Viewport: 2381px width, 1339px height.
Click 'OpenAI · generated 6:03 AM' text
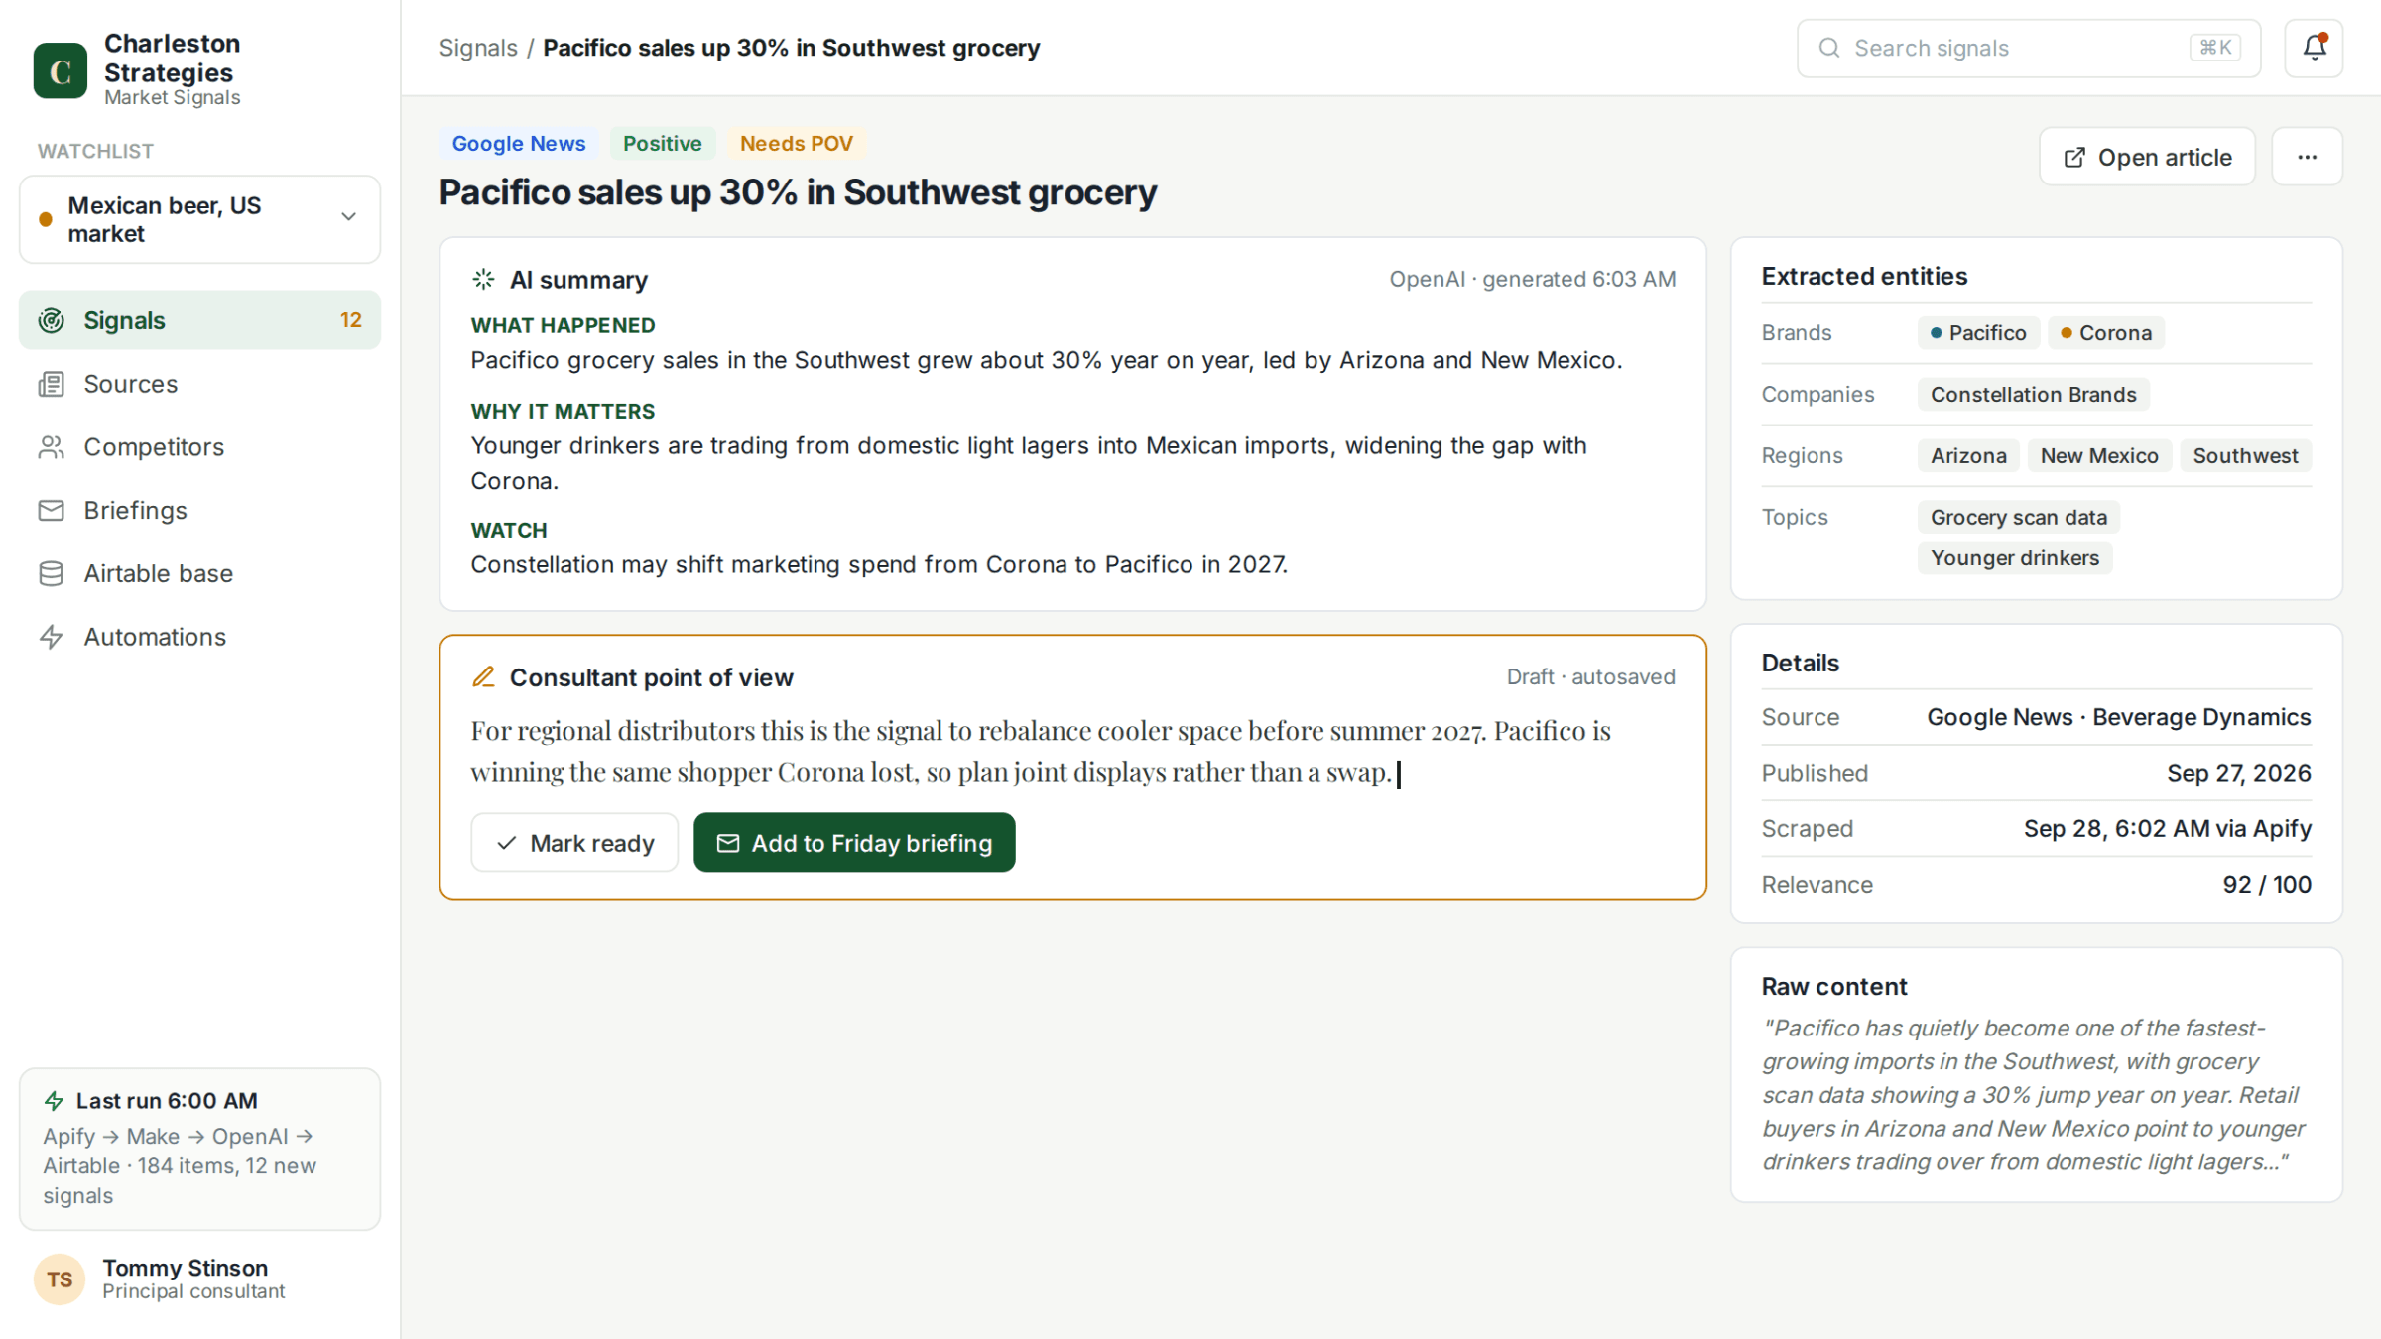tap(1532, 280)
